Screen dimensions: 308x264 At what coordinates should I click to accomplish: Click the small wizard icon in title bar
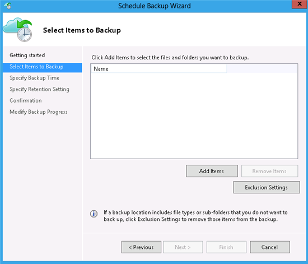pos(8,6)
